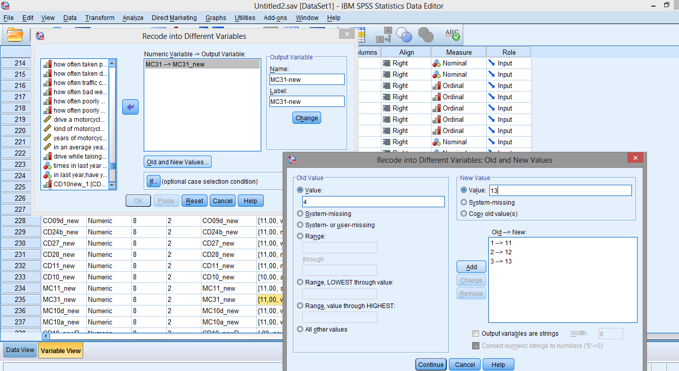This screenshot has height=371, width=679.
Task: Click the 'If...' case selection button
Action: (152, 181)
